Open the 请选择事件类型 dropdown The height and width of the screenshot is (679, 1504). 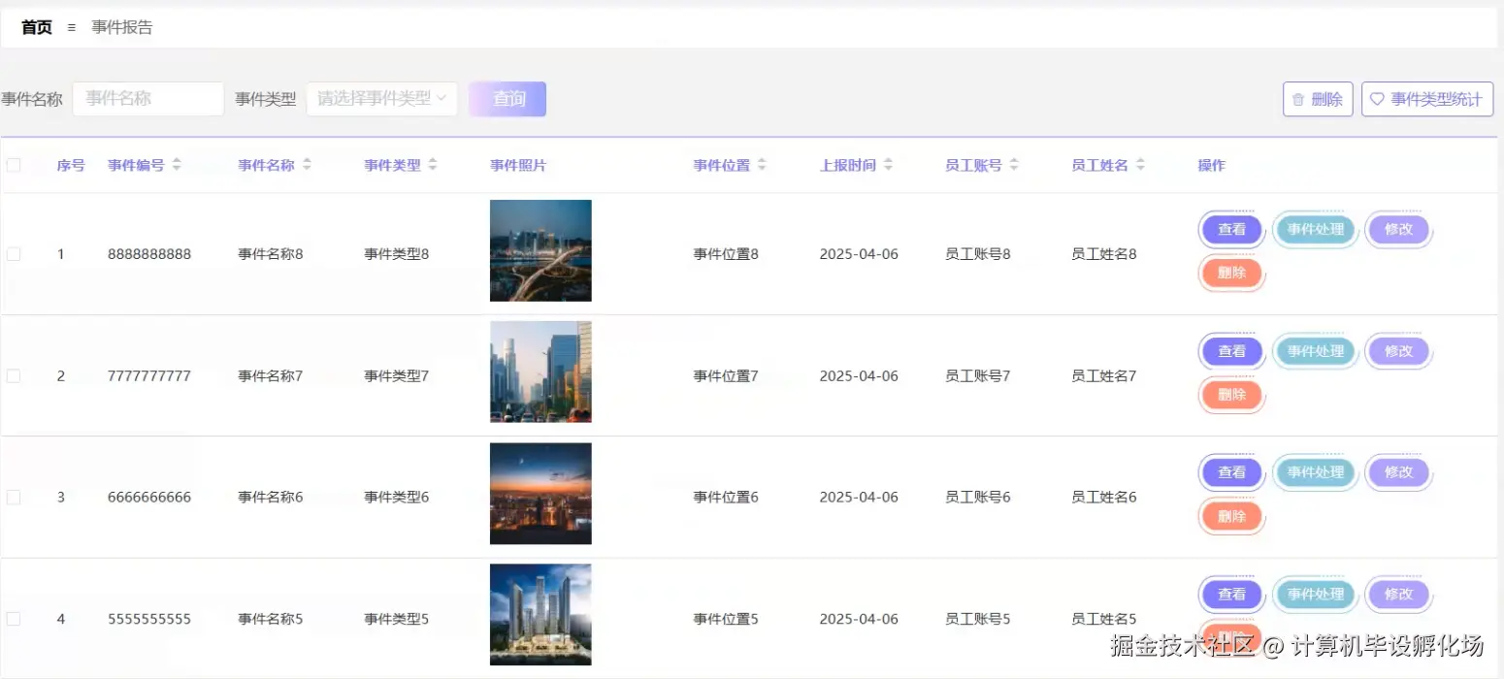381,98
